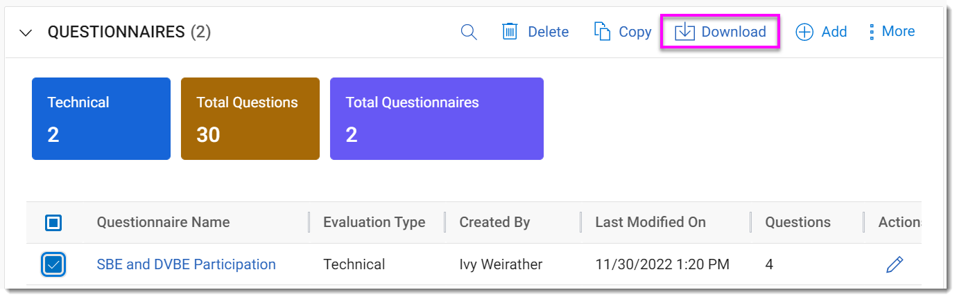Sort by Last Modified On column

tap(650, 222)
